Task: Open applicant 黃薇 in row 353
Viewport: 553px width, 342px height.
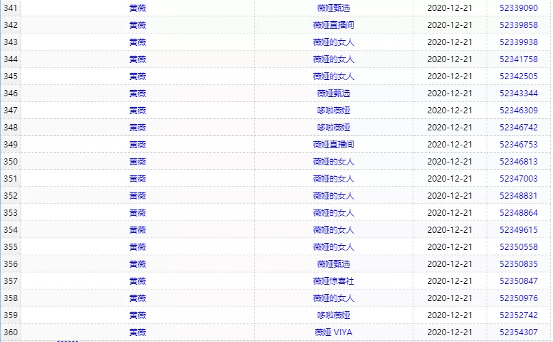Action: 138,213
